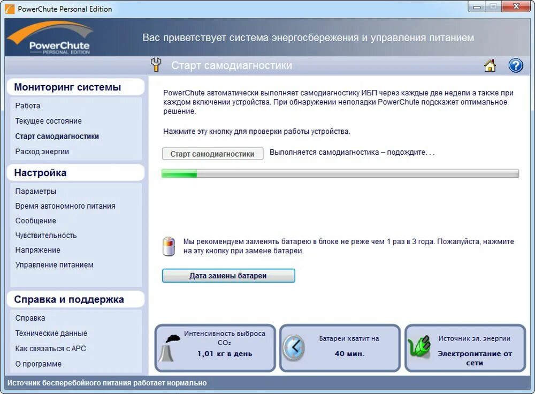Click the value 1,01 кг в день
535x394 pixels.
tap(225, 354)
